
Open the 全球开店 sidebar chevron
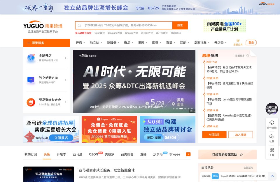pos(66,58)
